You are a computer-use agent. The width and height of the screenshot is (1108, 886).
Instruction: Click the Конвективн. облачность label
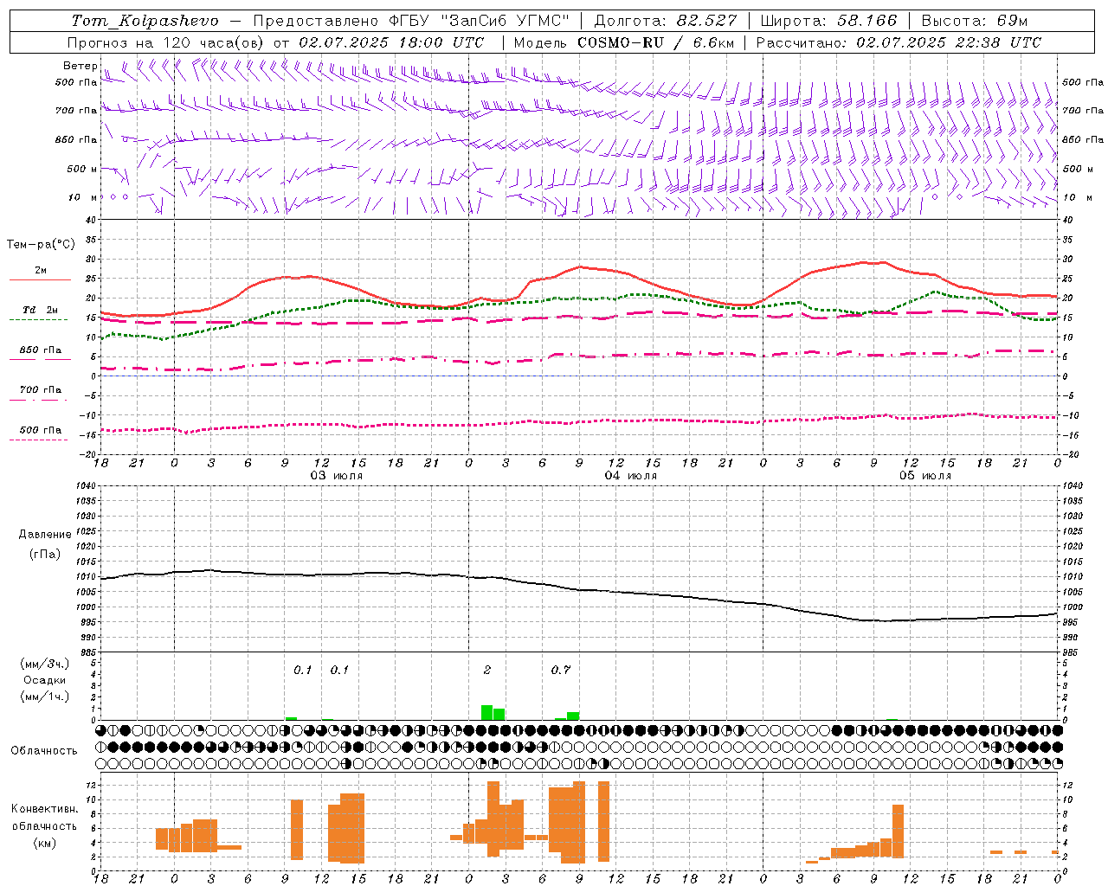coord(45,818)
